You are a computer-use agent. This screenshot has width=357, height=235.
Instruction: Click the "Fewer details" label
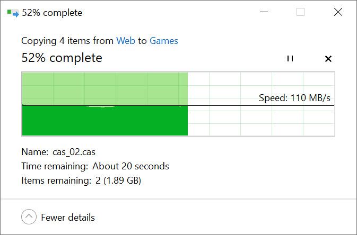(68, 218)
